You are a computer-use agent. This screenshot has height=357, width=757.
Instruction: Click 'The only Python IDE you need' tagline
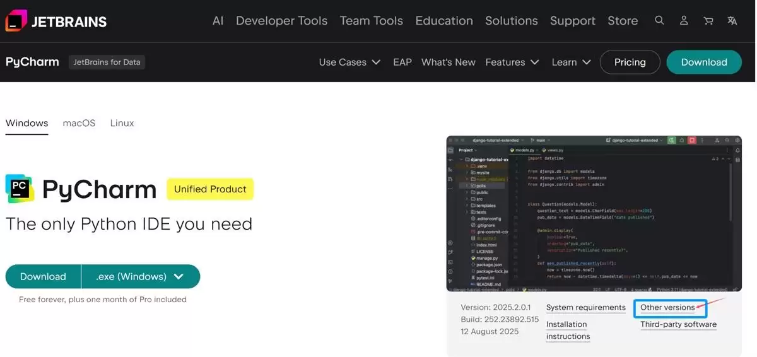129,224
